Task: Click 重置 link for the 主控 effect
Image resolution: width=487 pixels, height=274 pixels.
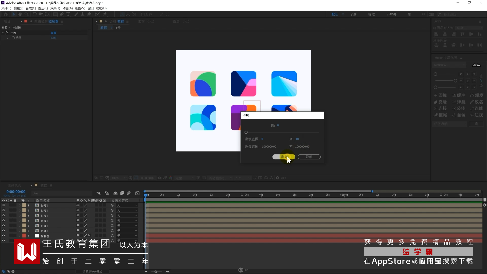Action: click(53, 33)
